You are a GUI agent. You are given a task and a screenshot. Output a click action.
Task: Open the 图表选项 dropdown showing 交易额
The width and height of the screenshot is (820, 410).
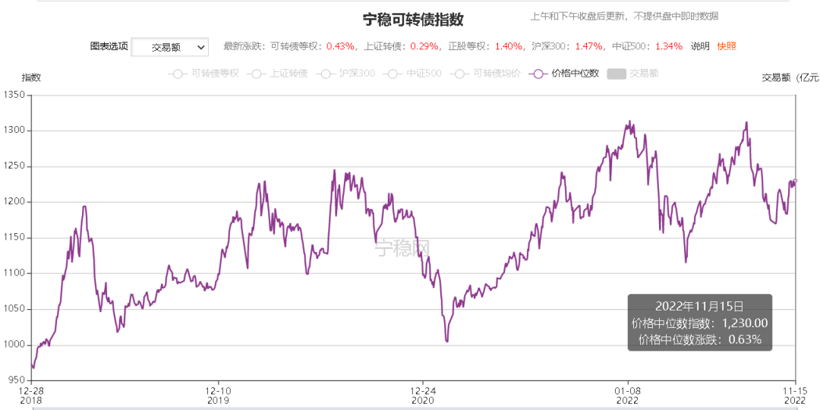[x=169, y=47]
